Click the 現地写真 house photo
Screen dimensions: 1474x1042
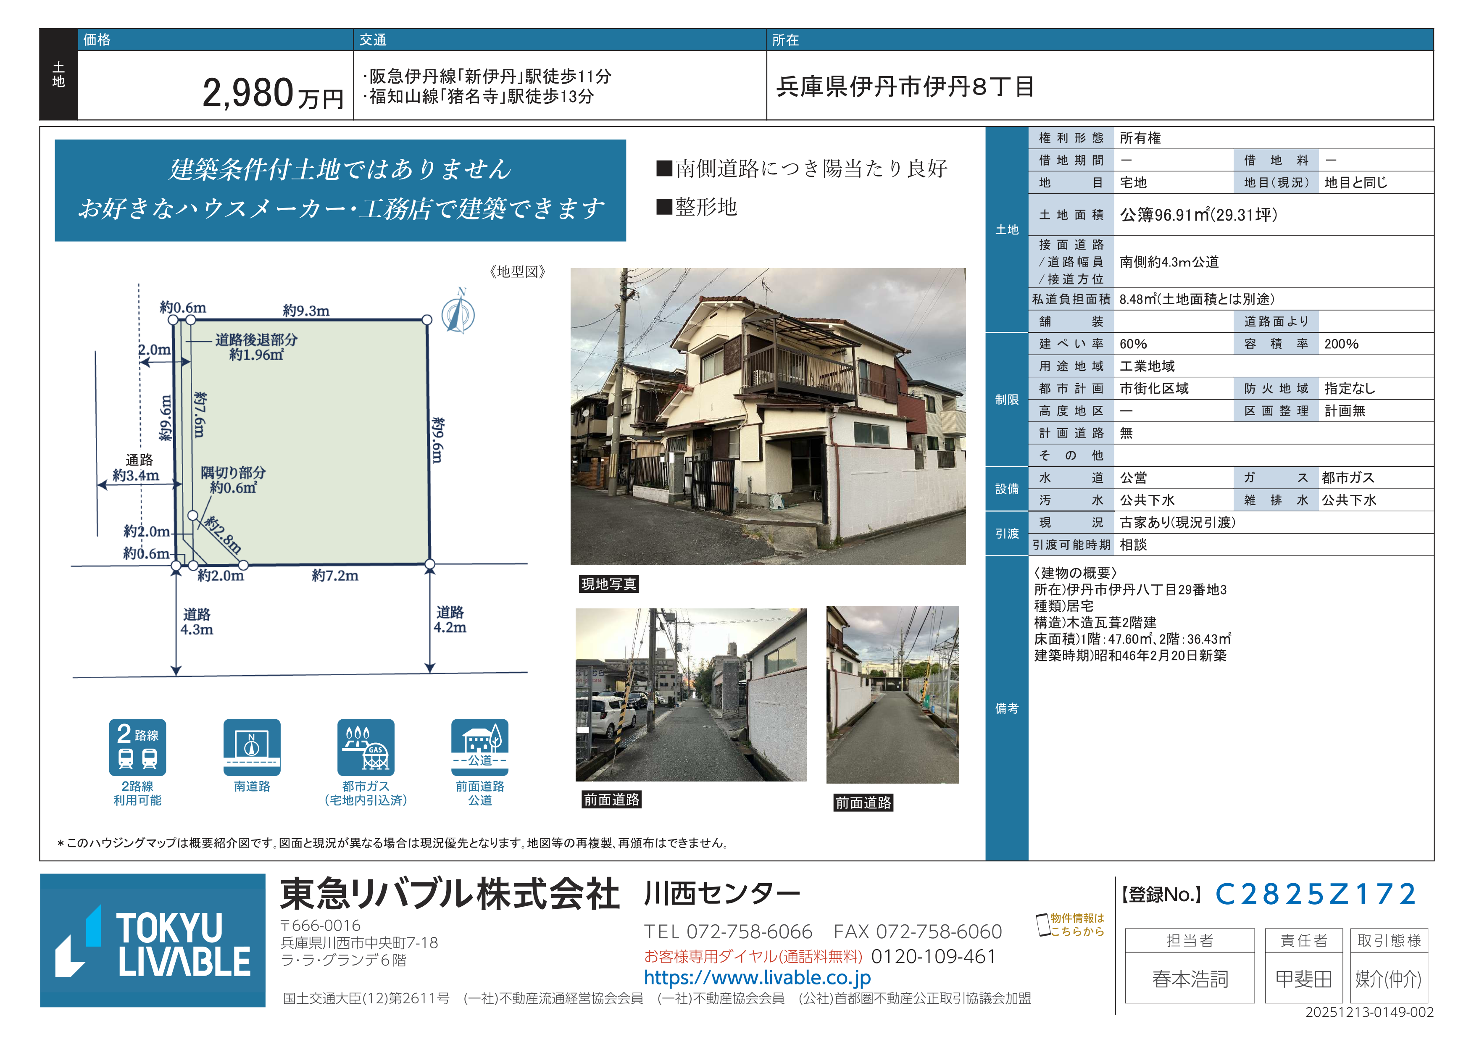[768, 416]
